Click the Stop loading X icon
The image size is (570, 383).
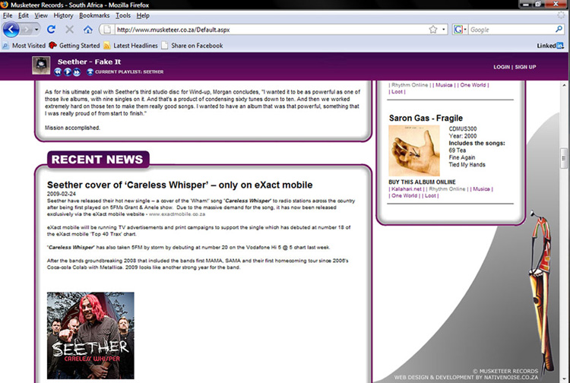pos(69,30)
